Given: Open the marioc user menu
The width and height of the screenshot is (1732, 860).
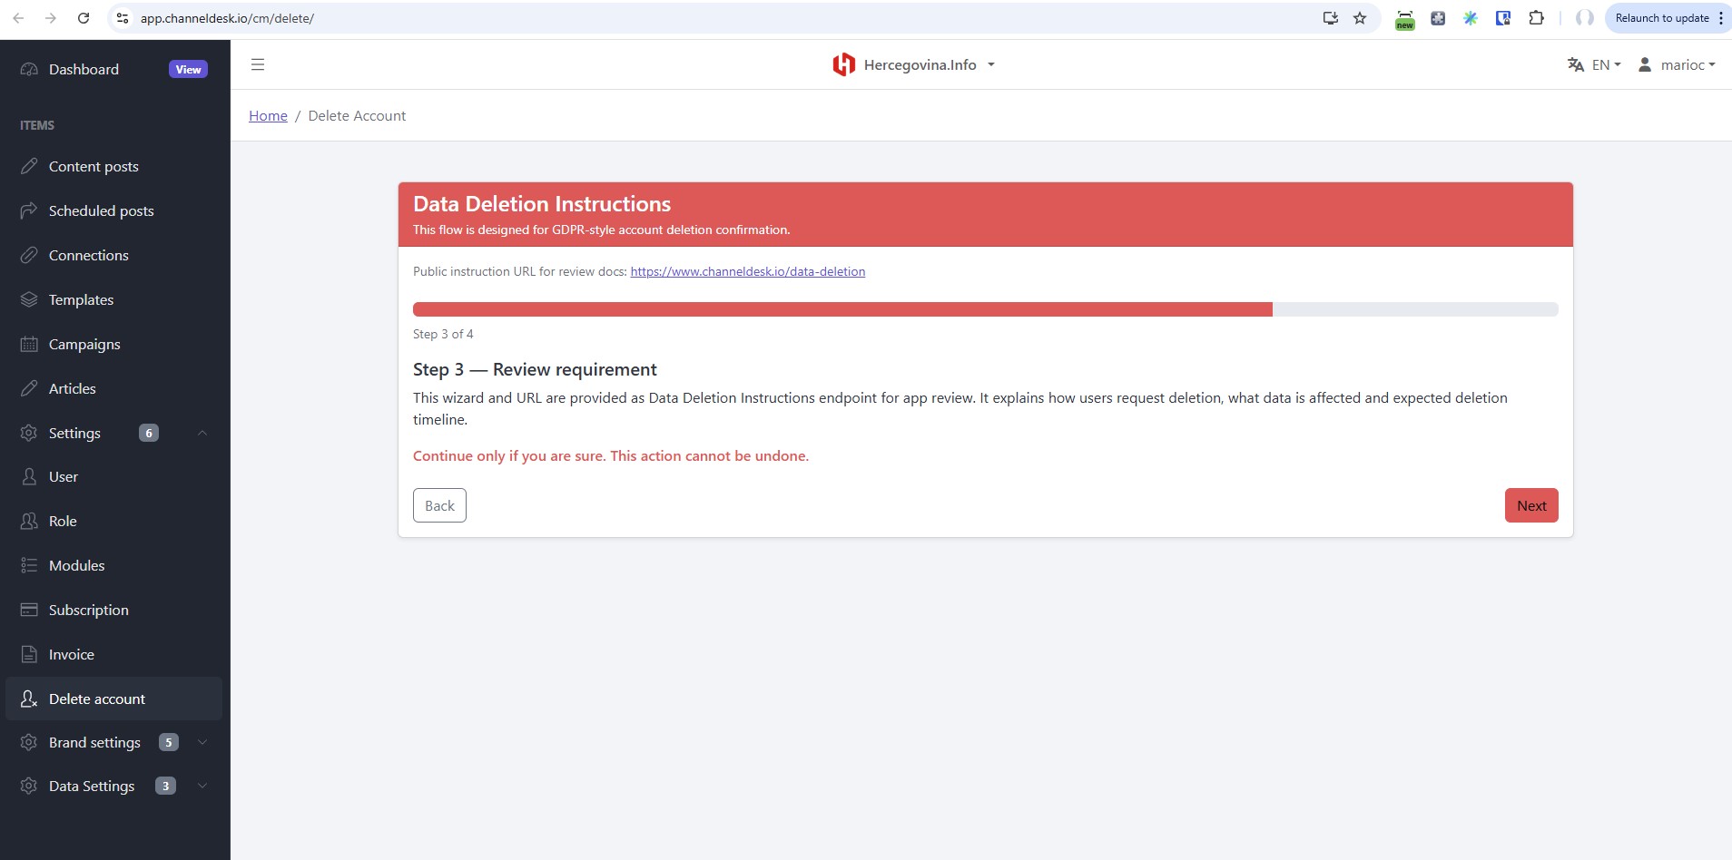Looking at the screenshot, I should tap(1677, 64).
